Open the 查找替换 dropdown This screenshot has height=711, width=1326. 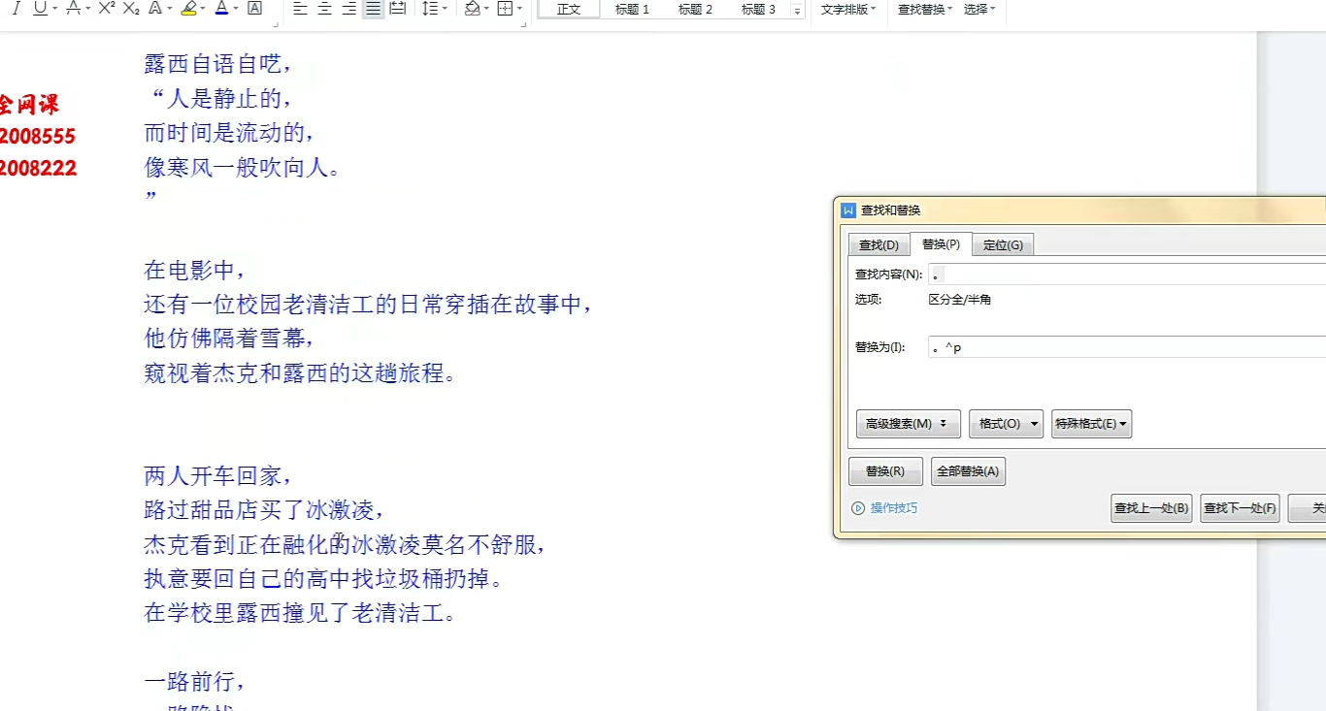pyautogui.click(x=924, y=9)
